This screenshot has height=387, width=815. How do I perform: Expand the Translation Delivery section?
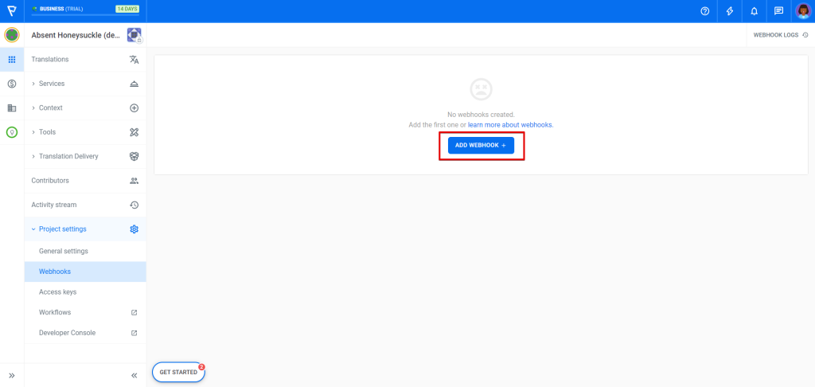click(68, 156)
